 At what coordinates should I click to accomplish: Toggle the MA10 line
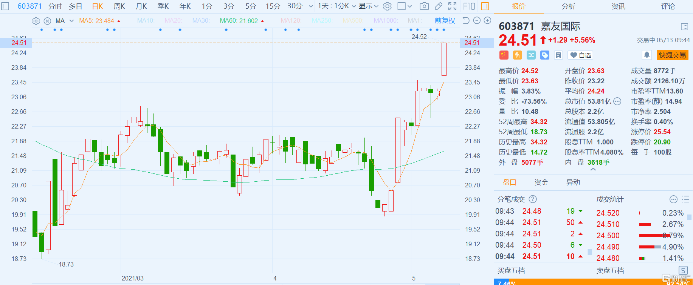[146, 21]
